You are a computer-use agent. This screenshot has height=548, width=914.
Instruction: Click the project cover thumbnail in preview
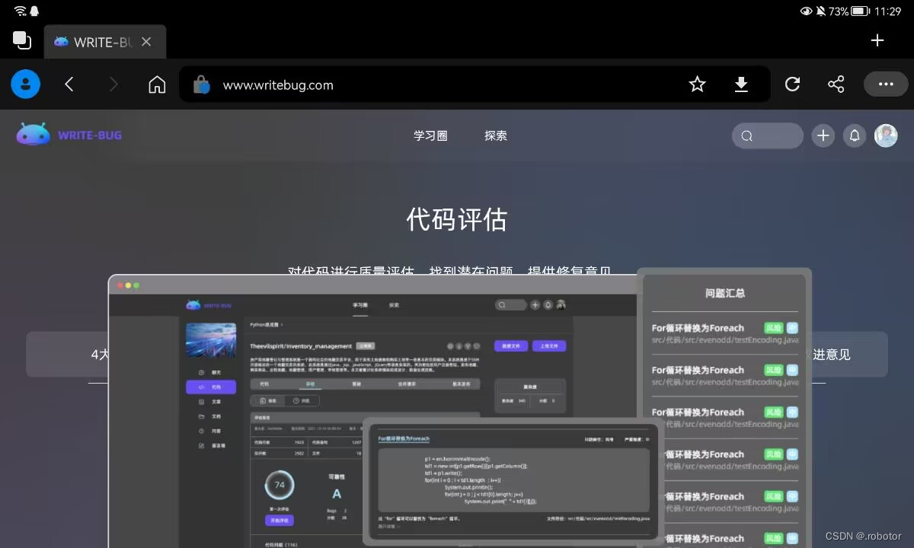point(211,339)
